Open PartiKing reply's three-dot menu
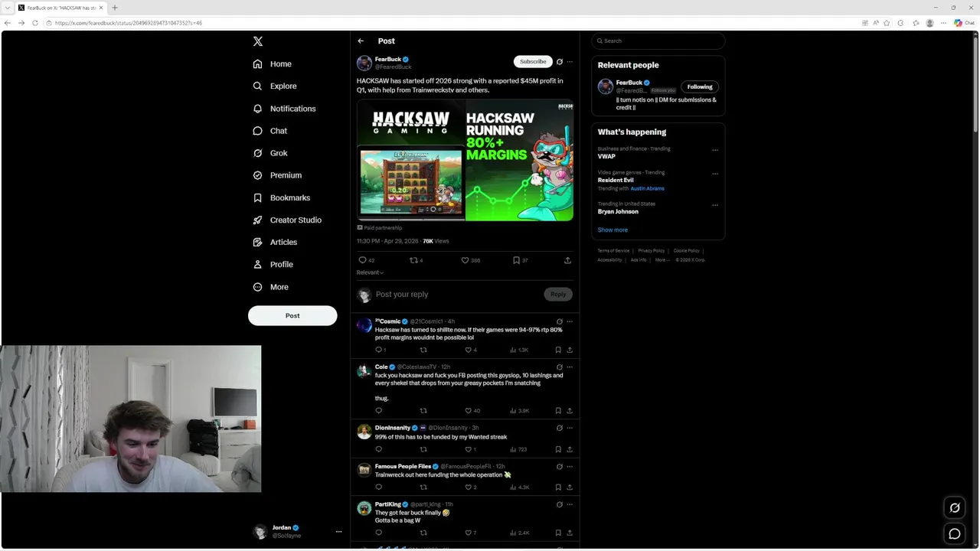Screen dimensions: 980x551 570,504
